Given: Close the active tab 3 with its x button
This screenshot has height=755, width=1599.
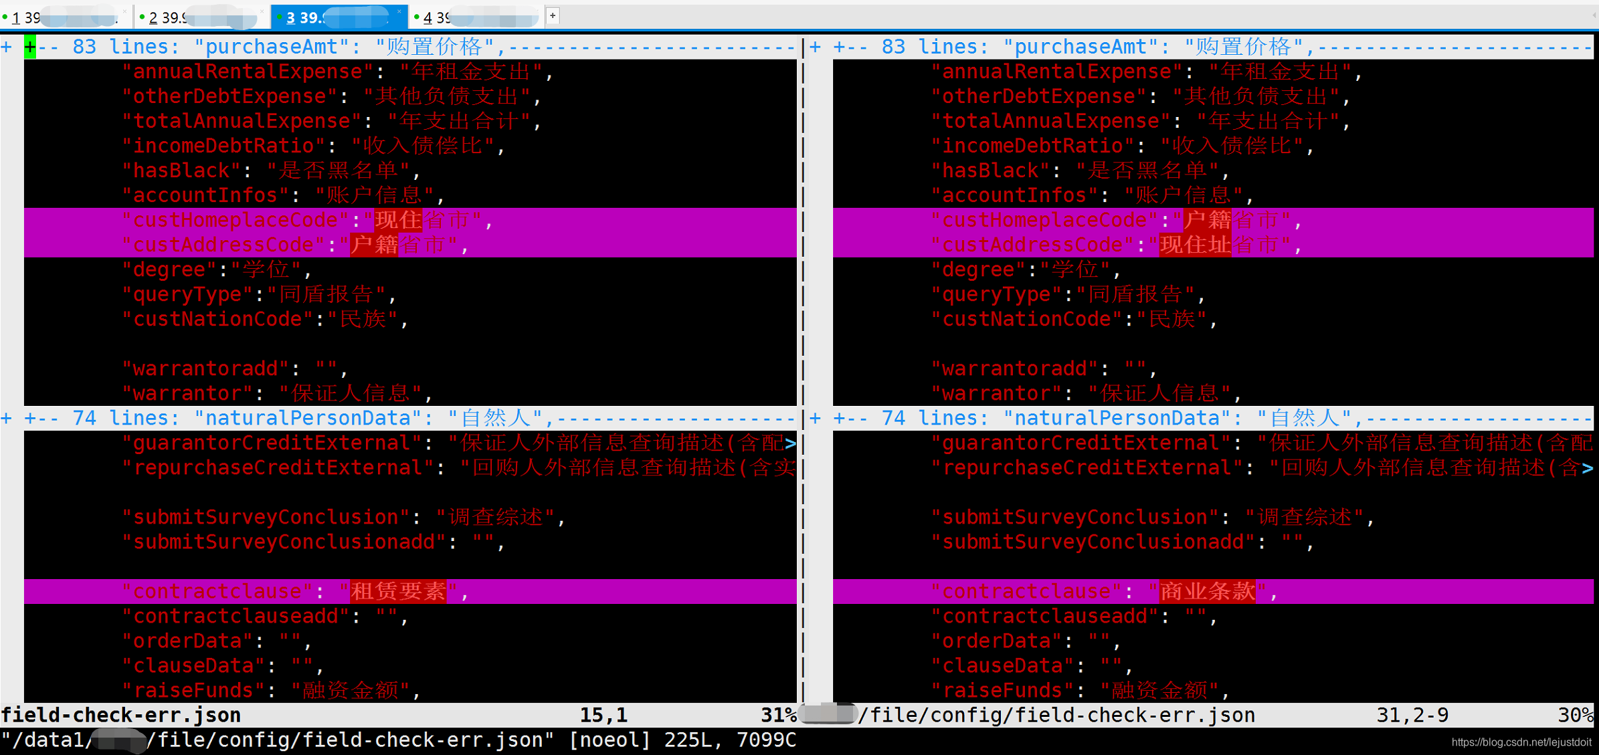Looking at the screenshot, I should pyautogui.click(x=399, y=11).
